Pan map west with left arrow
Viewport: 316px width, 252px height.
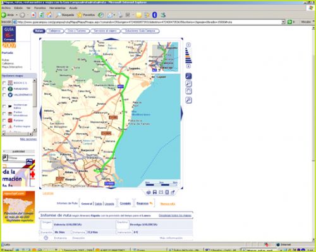point(40,113)
